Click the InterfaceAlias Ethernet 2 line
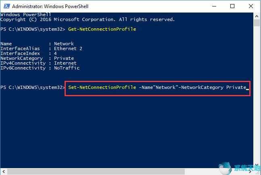261x175 pixels. 41,48
